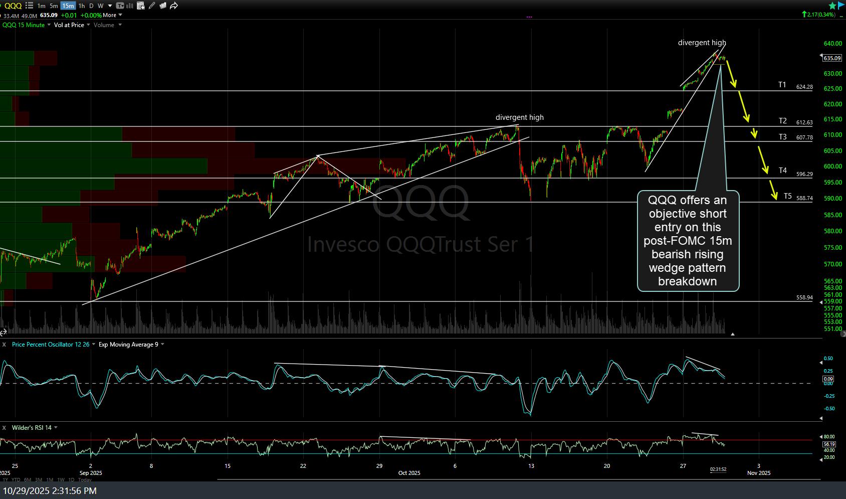Image resolution: width=846 pixels, height=499 pixels.
Task: Switch chart to Daily timeframe
Action: coord(91,6)
